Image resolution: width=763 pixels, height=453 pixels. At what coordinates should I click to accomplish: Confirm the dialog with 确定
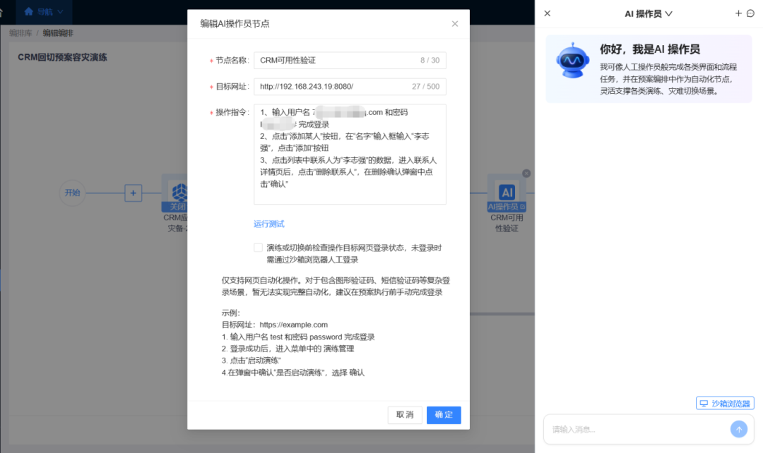pos(444,416)
